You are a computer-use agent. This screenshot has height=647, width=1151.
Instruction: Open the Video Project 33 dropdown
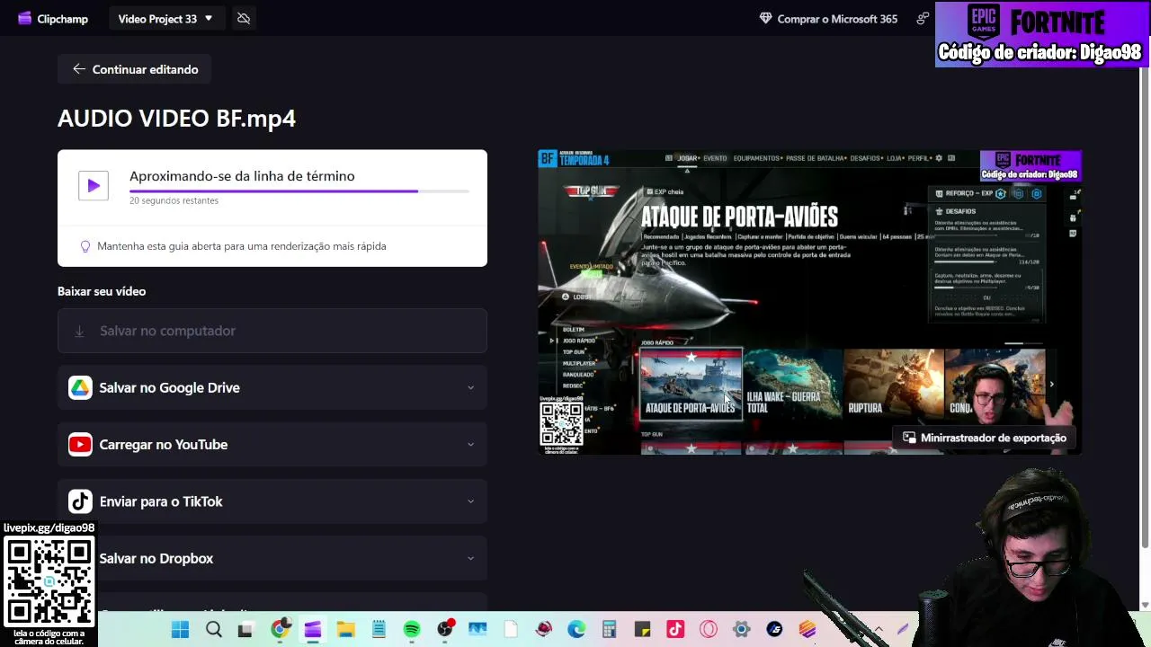(165, 18)
